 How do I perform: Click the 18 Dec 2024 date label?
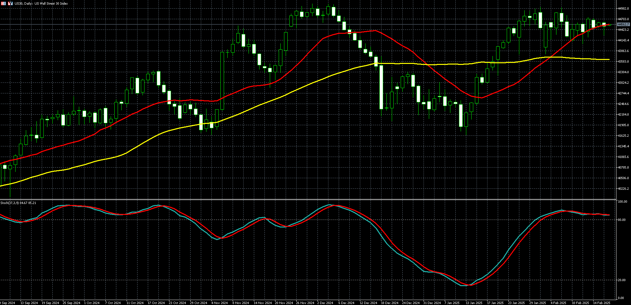(389, 303)
